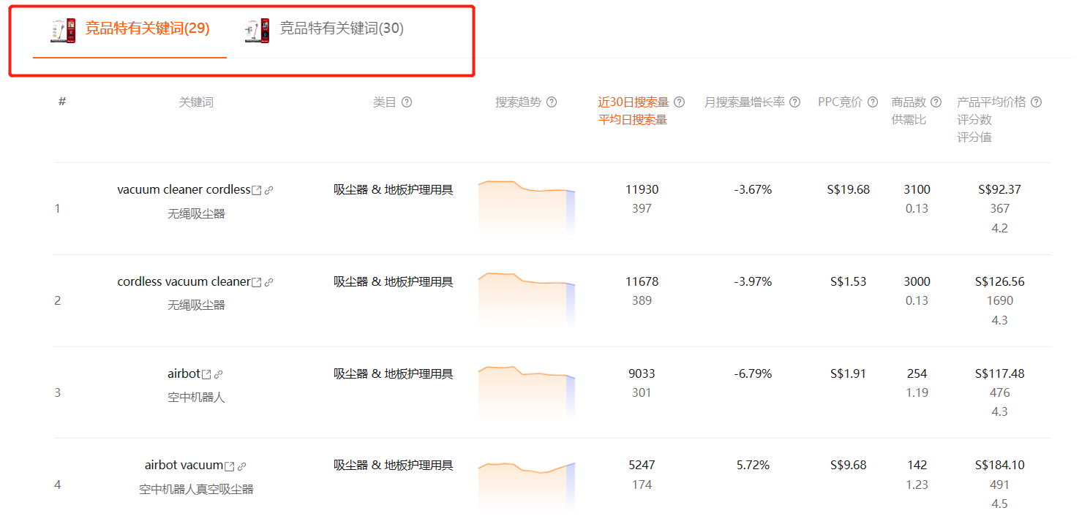This screenshot has width=1090, height=524.
Task: Click search volume value 9033
Action: coord(642,373)
